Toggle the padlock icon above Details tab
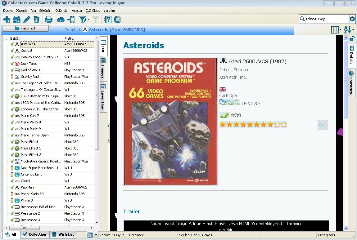The width and height of the screenshot is (357, 240). click(351, 38)
